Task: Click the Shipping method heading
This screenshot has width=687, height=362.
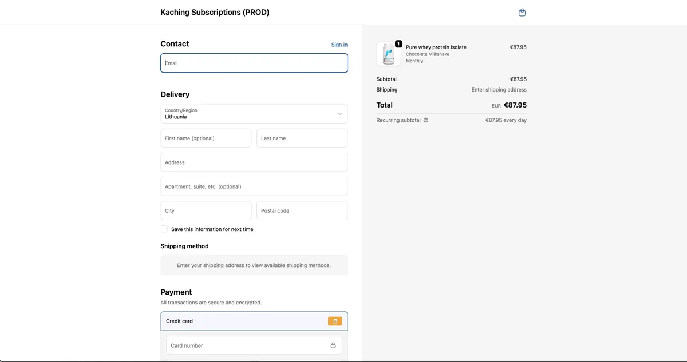Action: [x=185, y=246]
